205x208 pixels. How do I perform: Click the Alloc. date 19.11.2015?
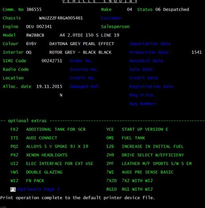(x=49, y=86)
